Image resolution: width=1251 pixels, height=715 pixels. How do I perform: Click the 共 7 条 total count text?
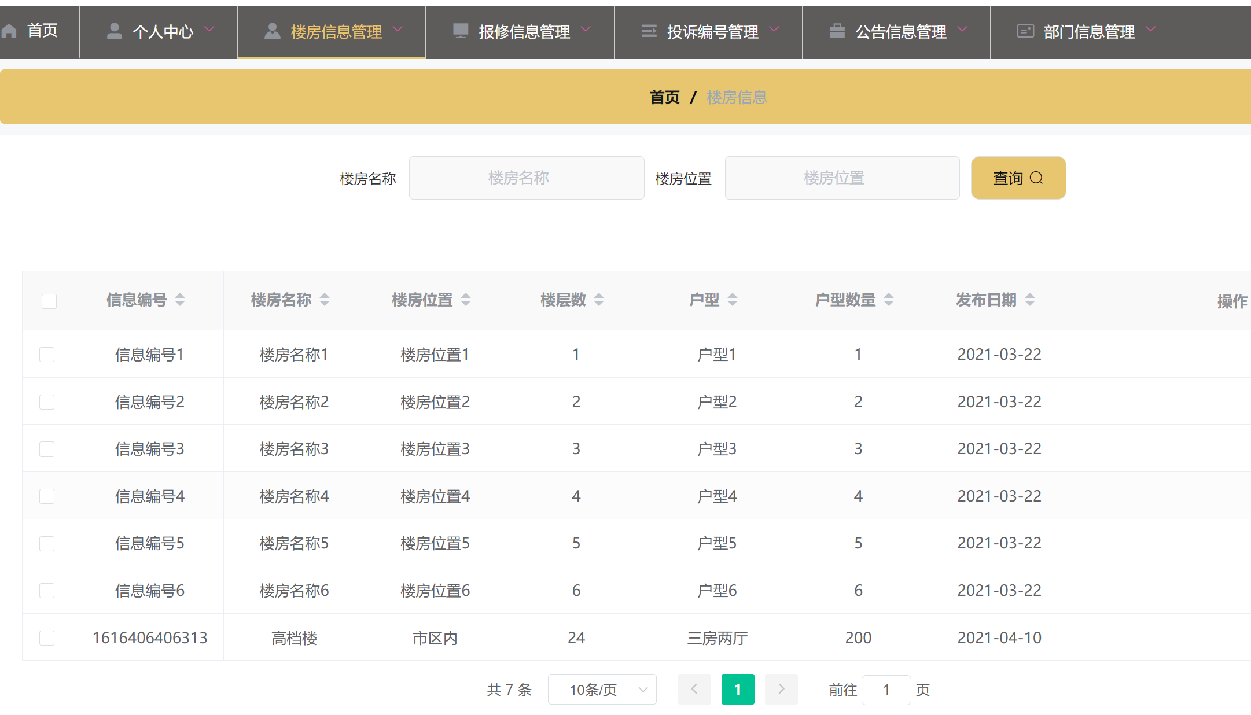click(509, 690)
